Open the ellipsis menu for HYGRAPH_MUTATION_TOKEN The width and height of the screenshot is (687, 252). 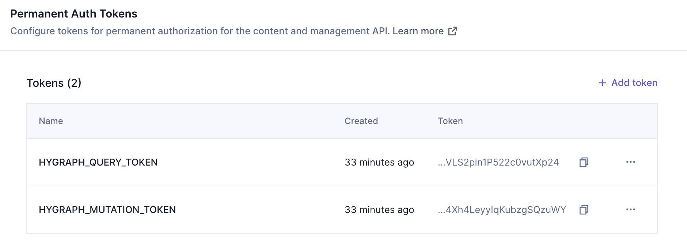[x=631, y=210]
